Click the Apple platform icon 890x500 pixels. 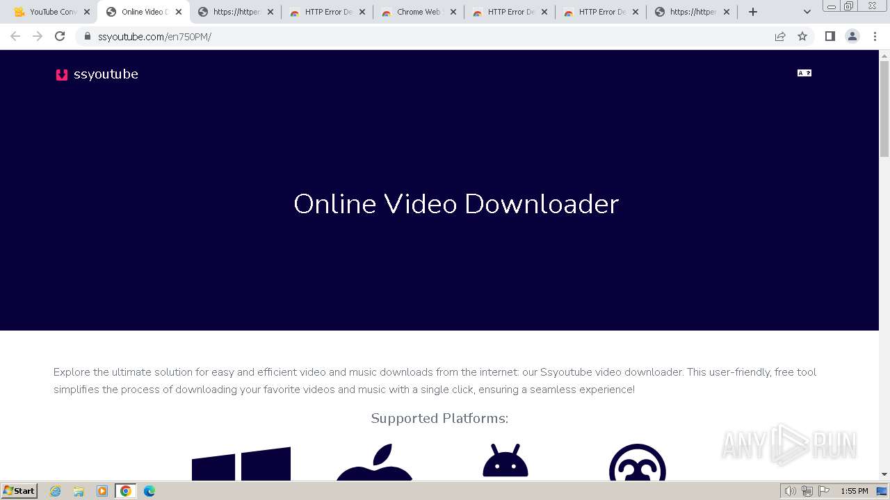[x=375, y=462]
